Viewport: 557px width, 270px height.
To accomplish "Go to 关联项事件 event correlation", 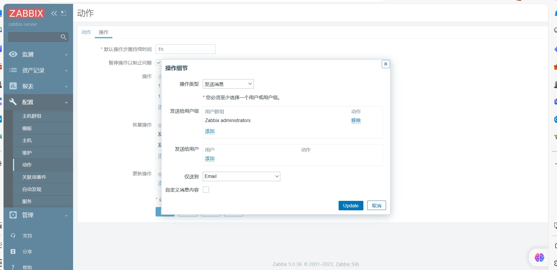I will point(43,177).
